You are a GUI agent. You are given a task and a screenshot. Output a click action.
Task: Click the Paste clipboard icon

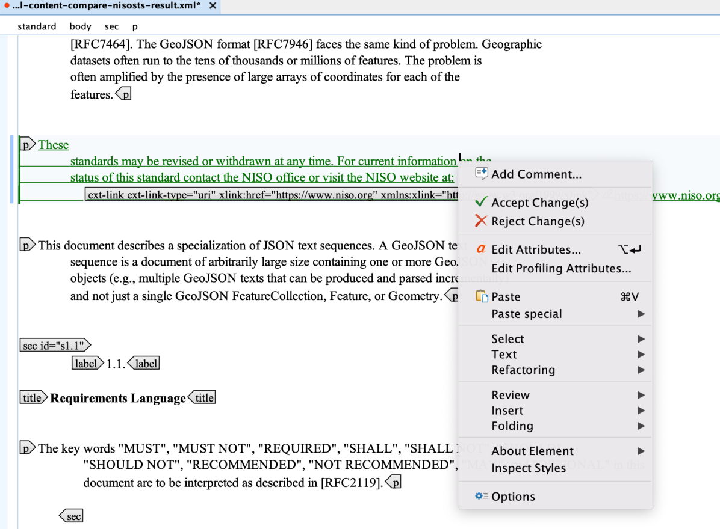tap(481, 297)
